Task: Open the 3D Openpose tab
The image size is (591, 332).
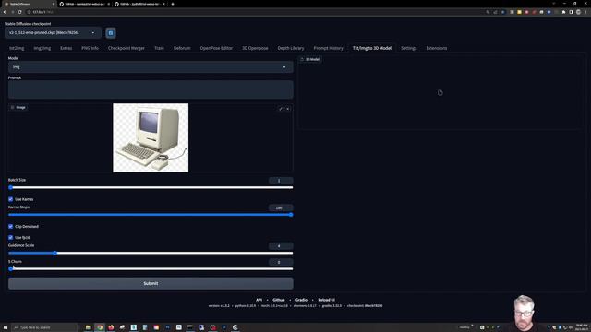Action: [255, 48]
